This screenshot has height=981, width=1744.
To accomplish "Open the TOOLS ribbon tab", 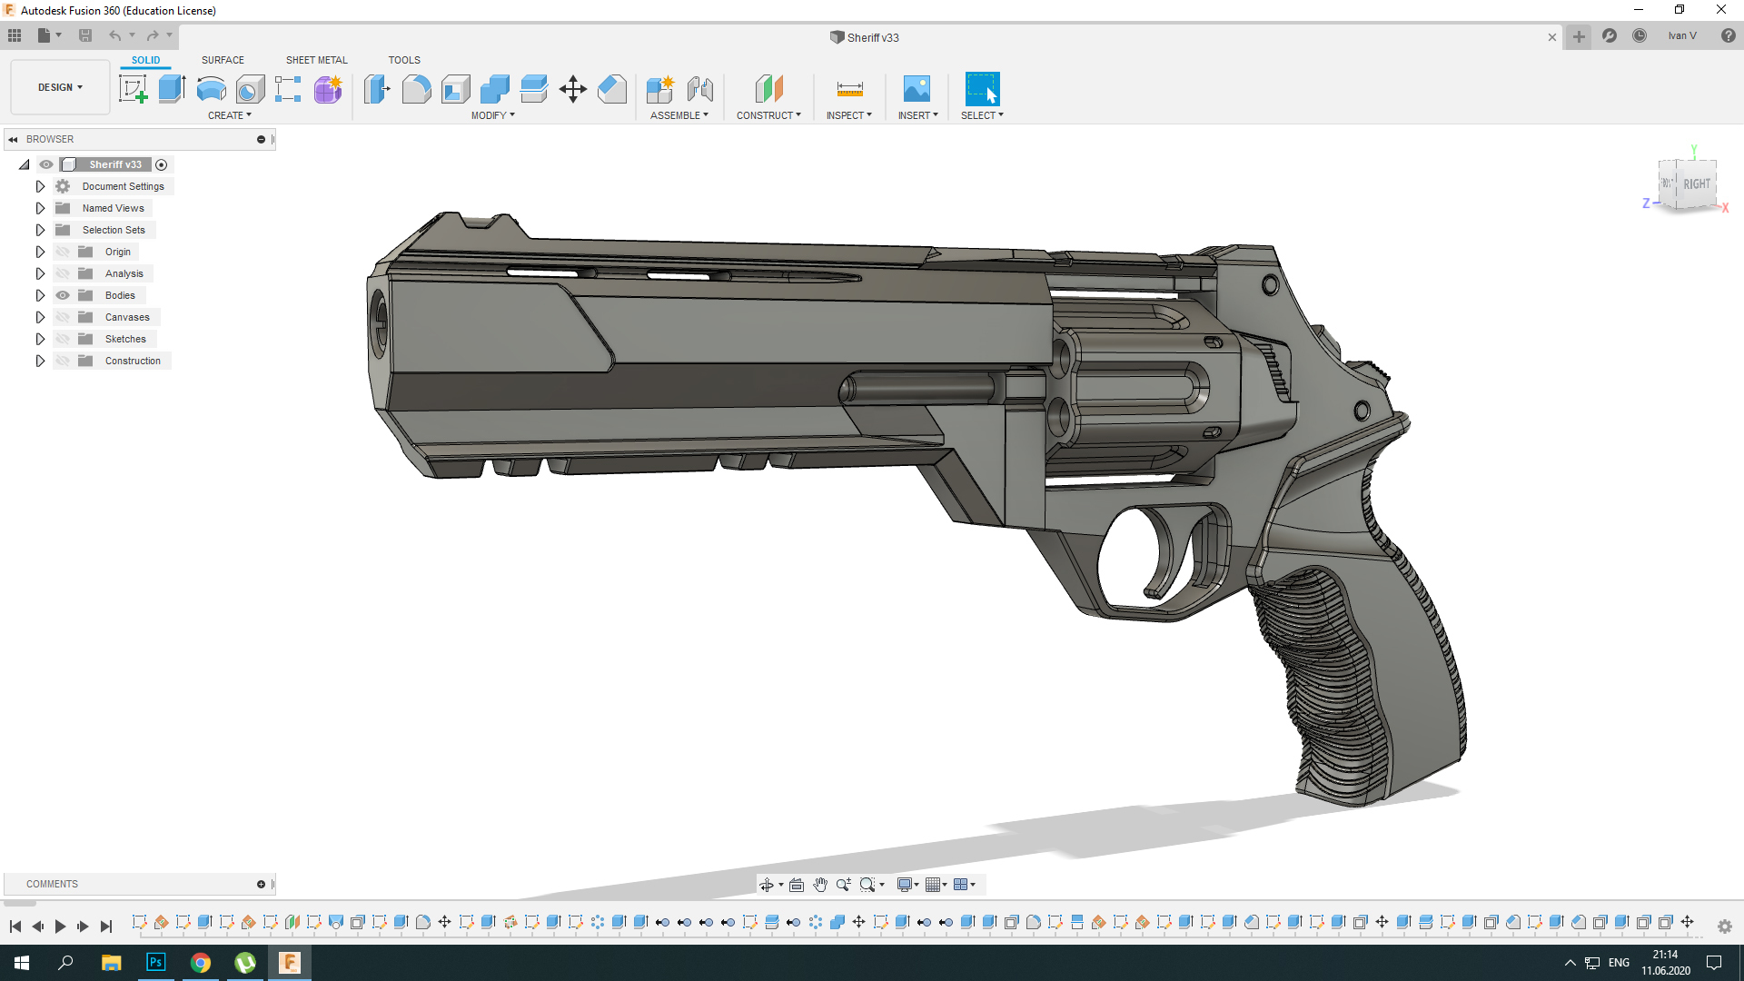I will (404, 60).
